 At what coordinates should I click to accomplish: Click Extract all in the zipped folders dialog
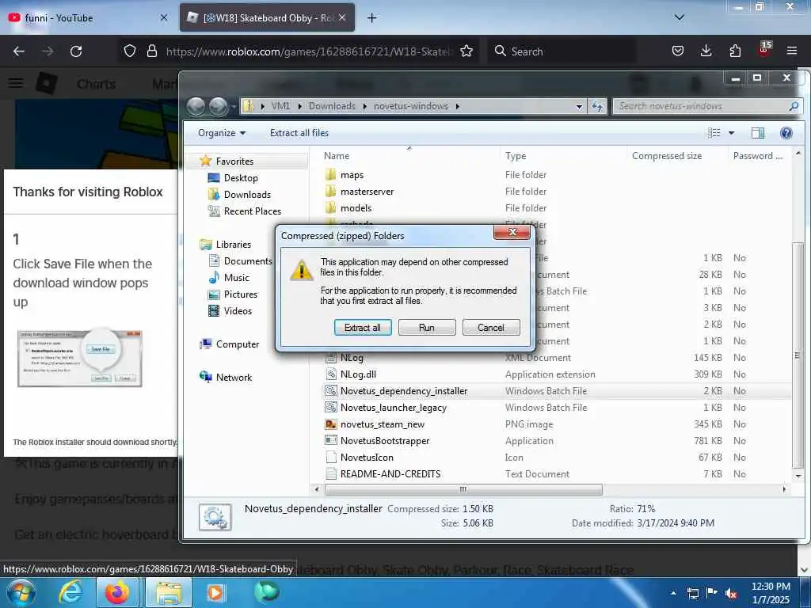(x=362, y=327)
